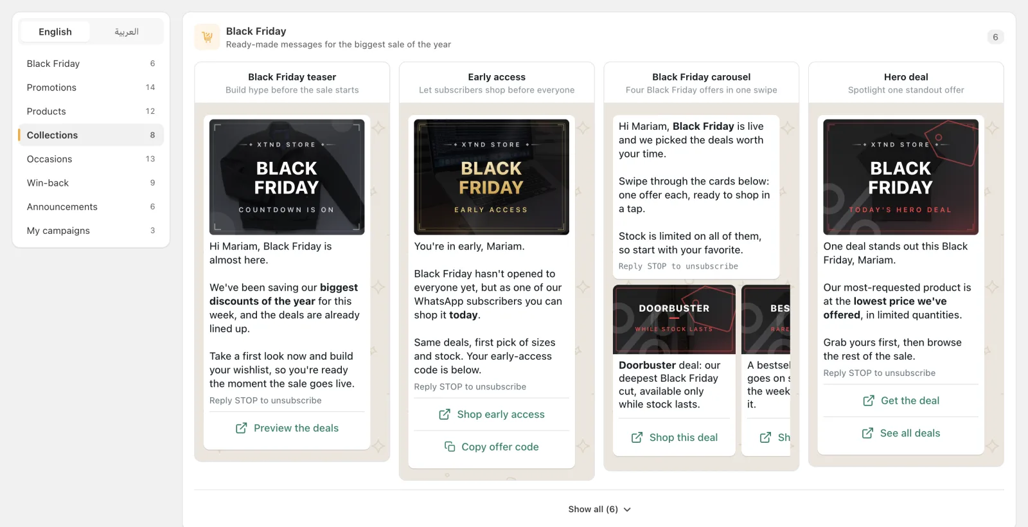
Task: Select the Collections category
Action: tap(91, 135)
